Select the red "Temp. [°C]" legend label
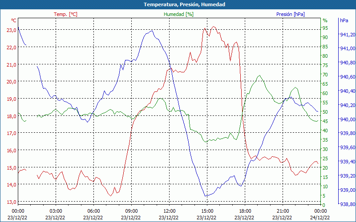This screenshot has width=356, height=222. click(65, 14)
